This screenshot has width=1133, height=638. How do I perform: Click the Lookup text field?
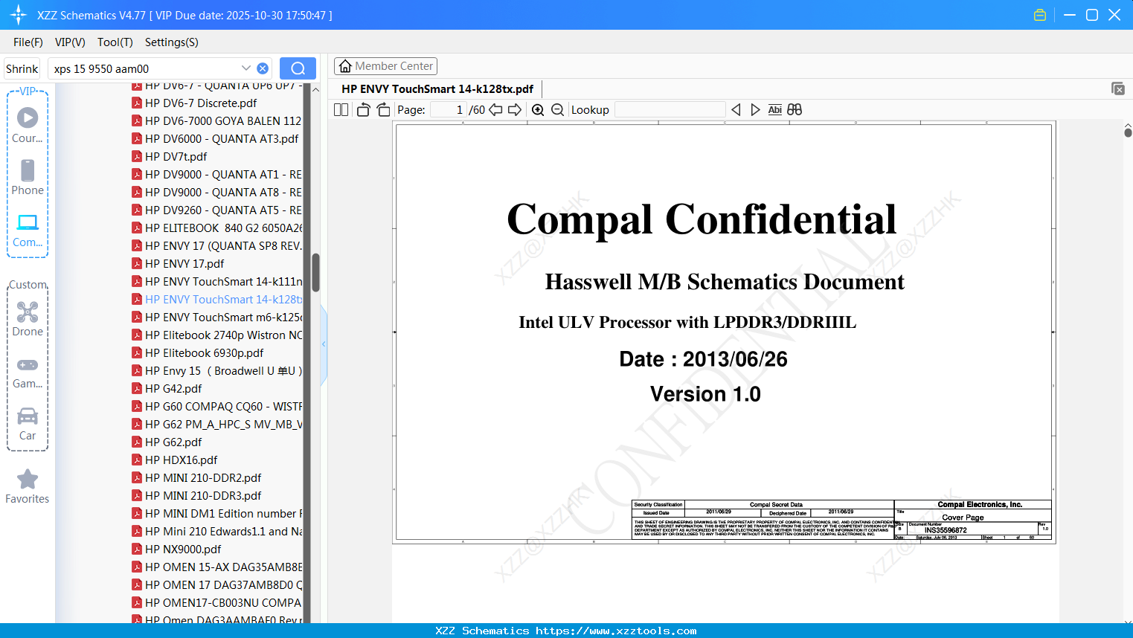670,109
